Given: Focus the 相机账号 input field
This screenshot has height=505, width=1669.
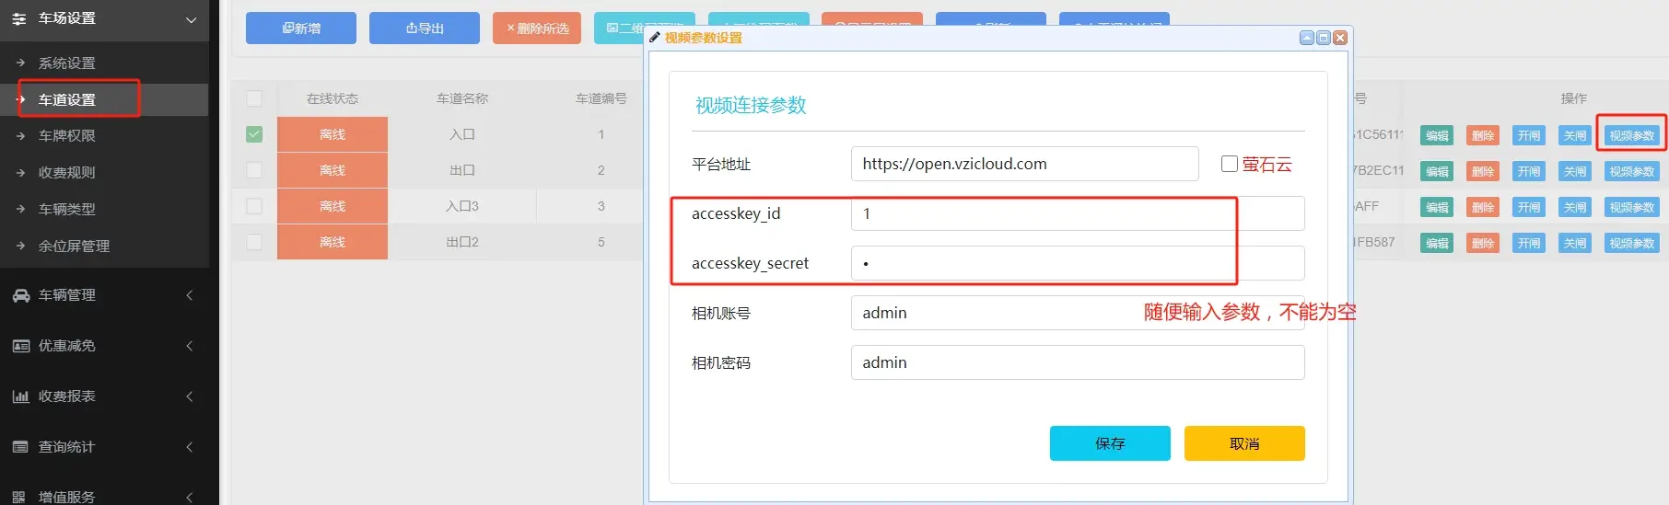Looking at the screenshot, I should 1078,313.
